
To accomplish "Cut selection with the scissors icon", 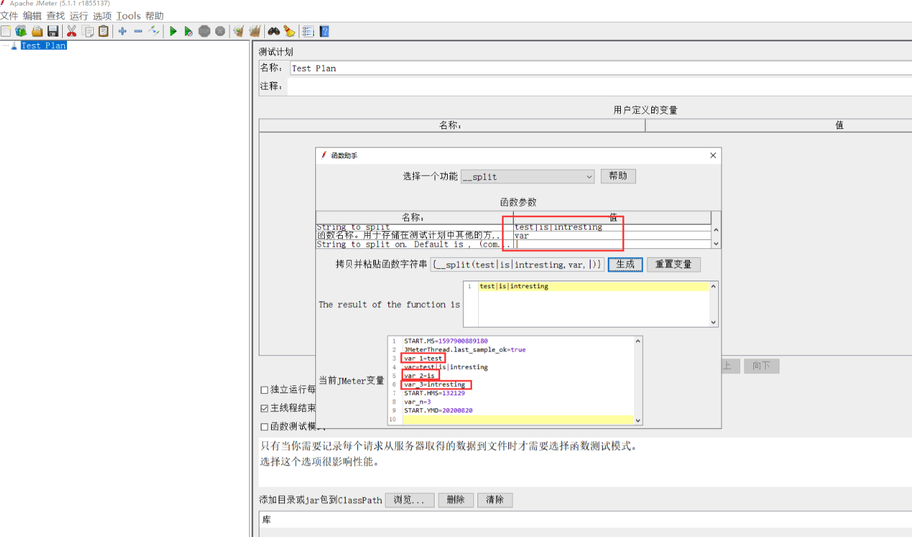I will [71, 31].
